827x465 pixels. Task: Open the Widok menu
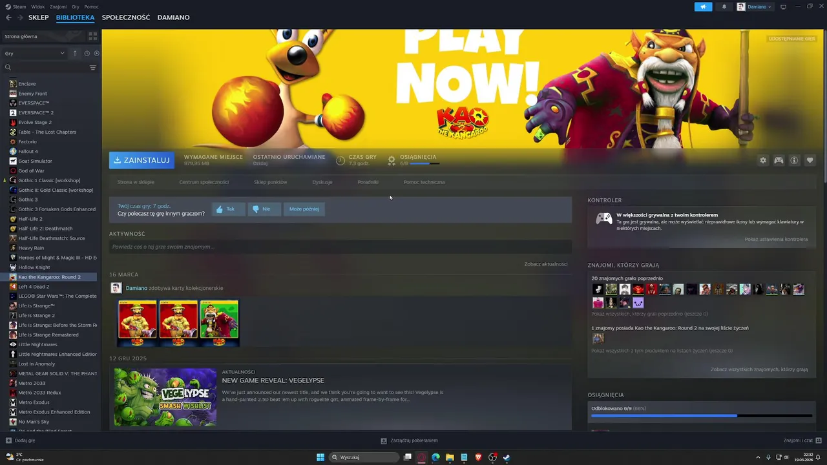[38, 6]
